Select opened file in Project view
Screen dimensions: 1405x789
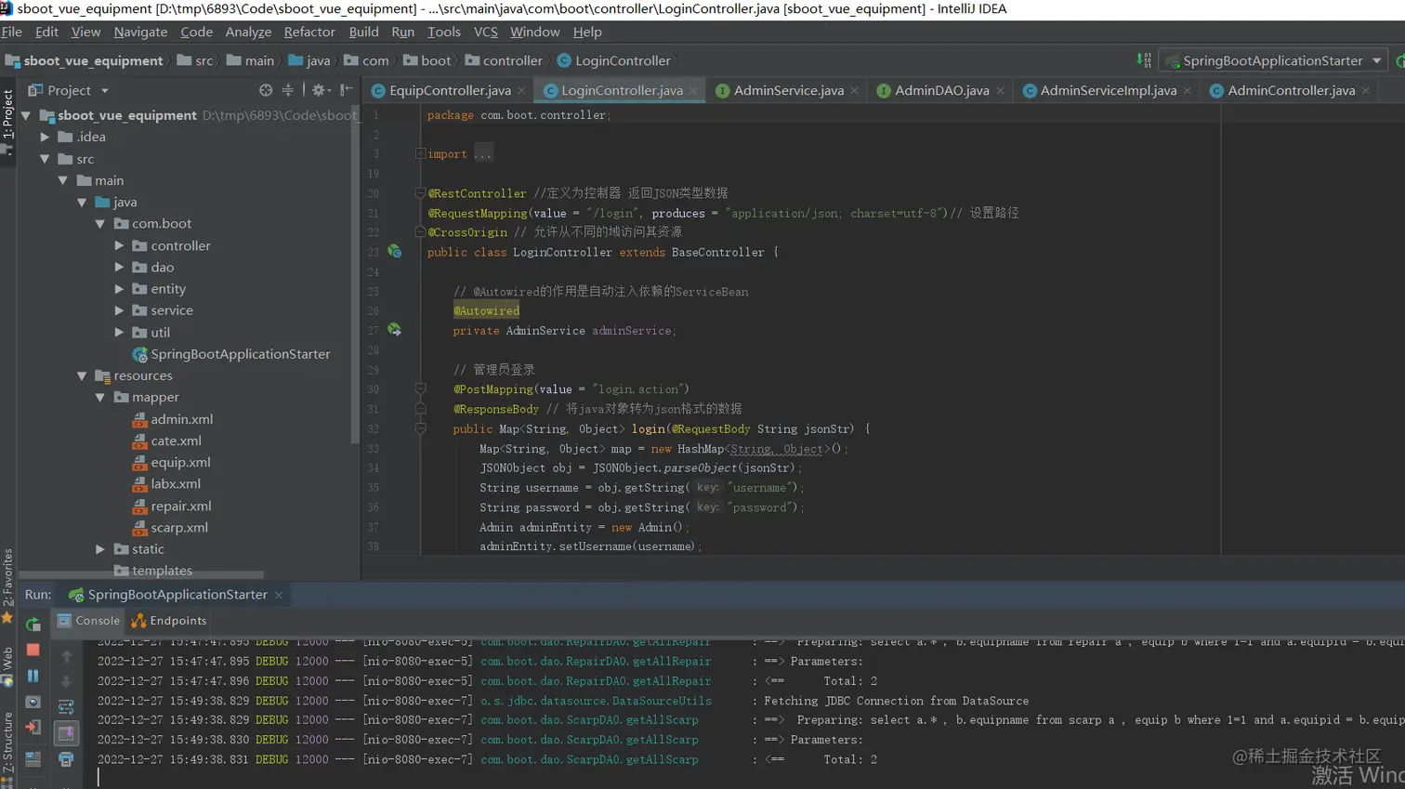[x=266, y=90]
